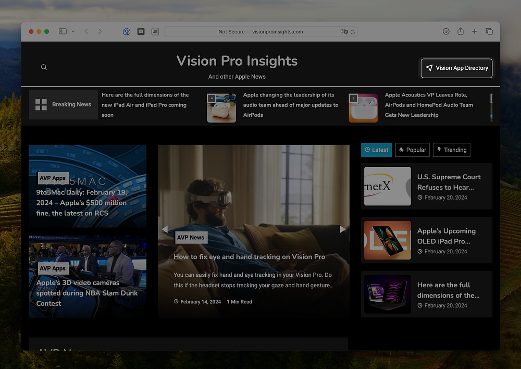The image size is (521, 369).
Task: Open 9to5Mac Daily February 19 article
Action: [x=82, y=203]
